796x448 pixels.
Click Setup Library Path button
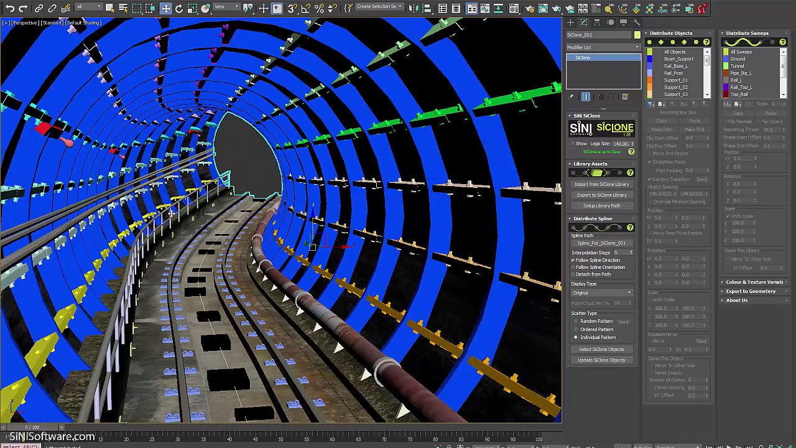[601, 205]
